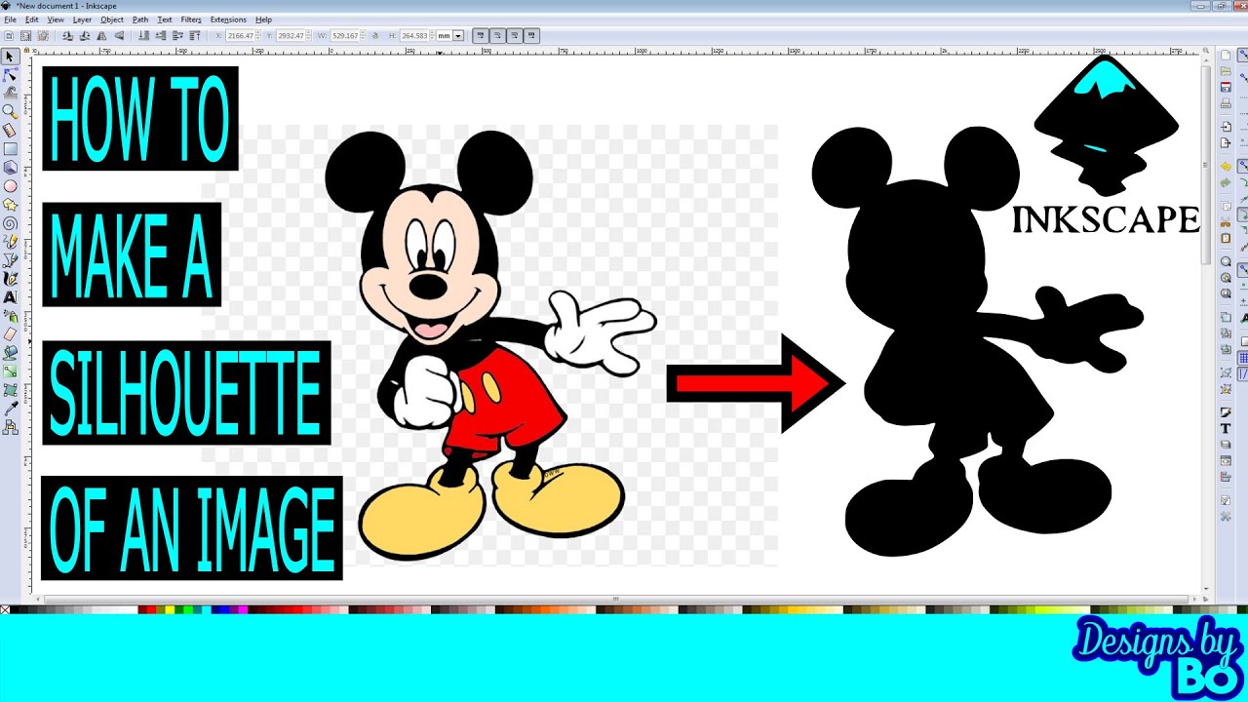The width and height of the screenshot is (1248, 702).
Task: Select the Spiral tool
Action: tap(10, 222)
